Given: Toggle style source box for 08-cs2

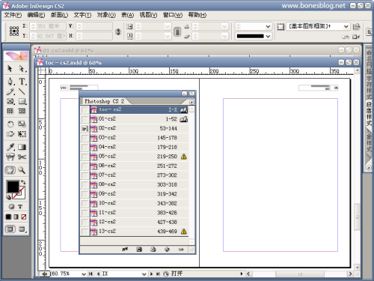Looking at the screenshot, I should pyautogui.click(x=85, y=185).
